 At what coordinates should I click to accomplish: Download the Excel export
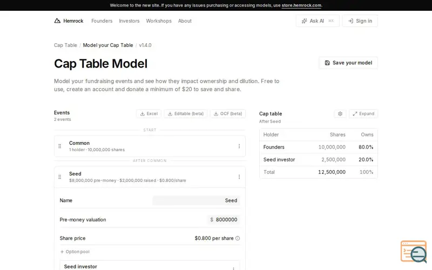(149, 114)
